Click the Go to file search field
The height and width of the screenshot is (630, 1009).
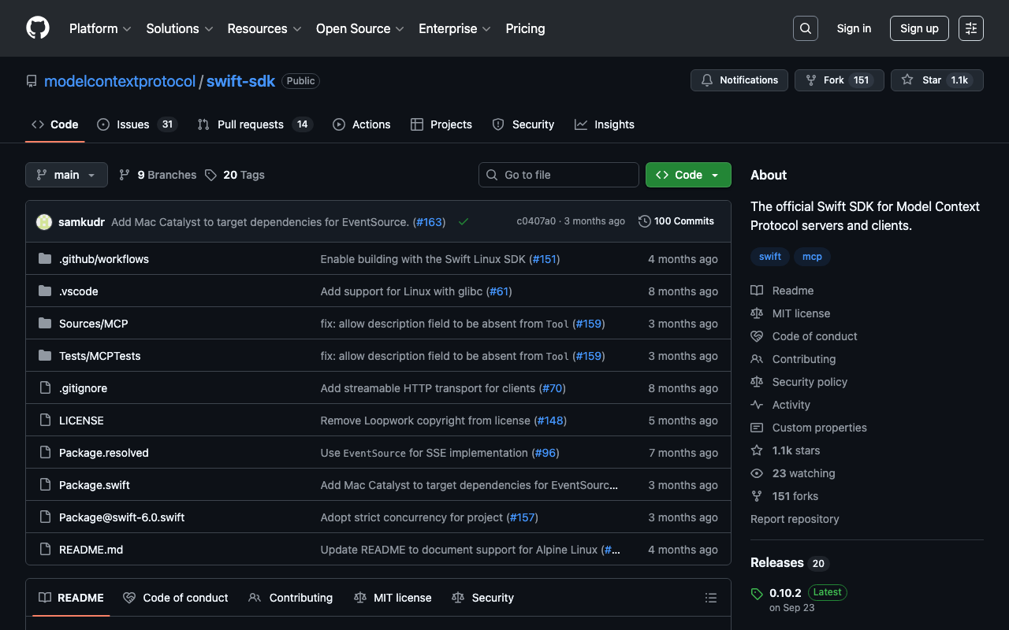(558, 175)
